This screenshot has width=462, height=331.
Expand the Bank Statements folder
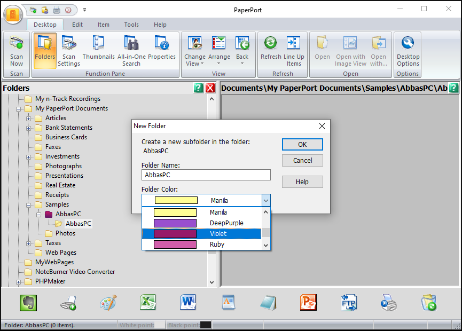[28, 128]
